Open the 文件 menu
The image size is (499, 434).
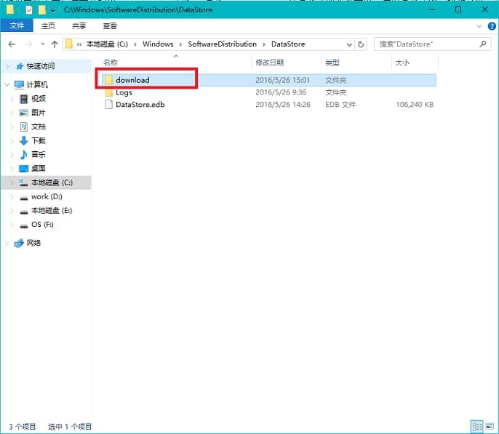[16, 25]
